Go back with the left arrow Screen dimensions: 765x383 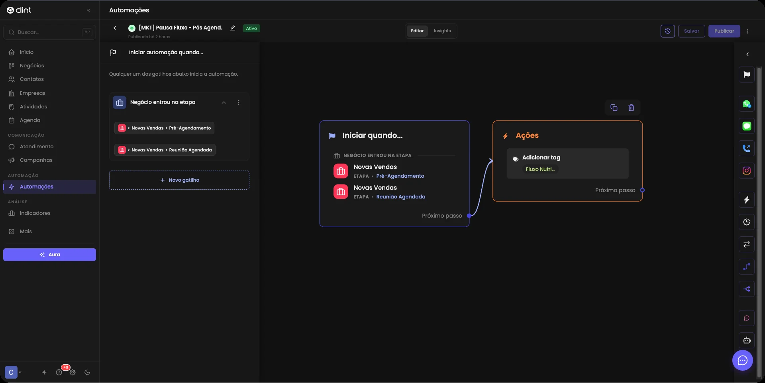click(x=115, y=28)
